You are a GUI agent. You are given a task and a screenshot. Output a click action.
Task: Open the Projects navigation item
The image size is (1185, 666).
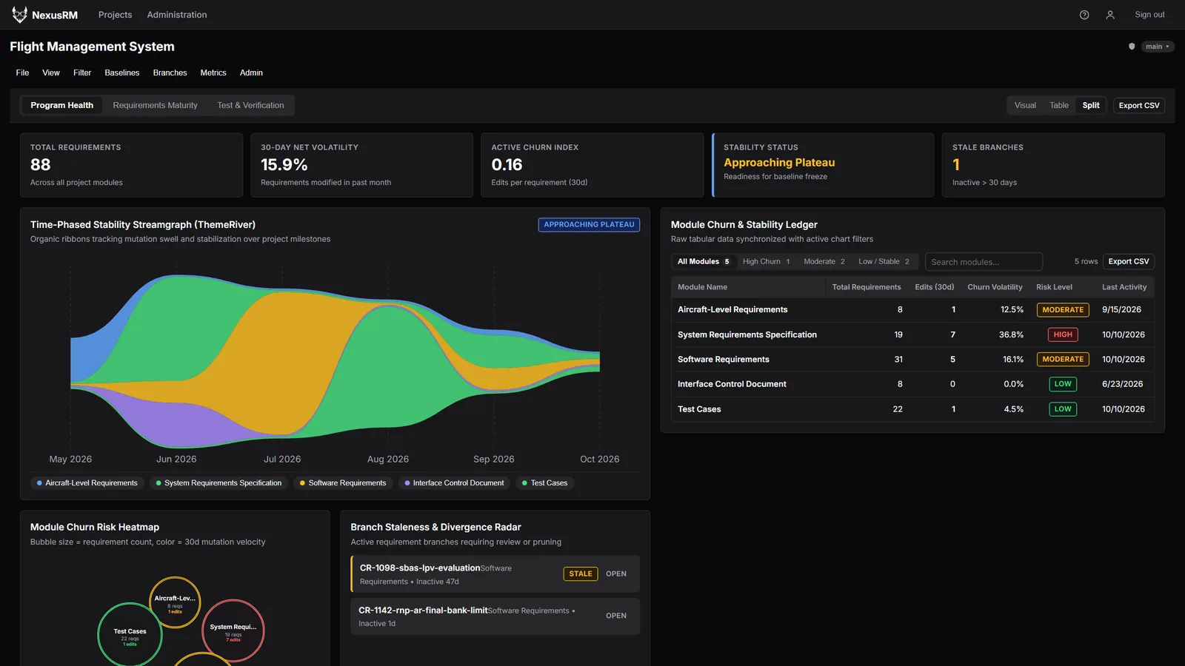(x=115, y=15)
